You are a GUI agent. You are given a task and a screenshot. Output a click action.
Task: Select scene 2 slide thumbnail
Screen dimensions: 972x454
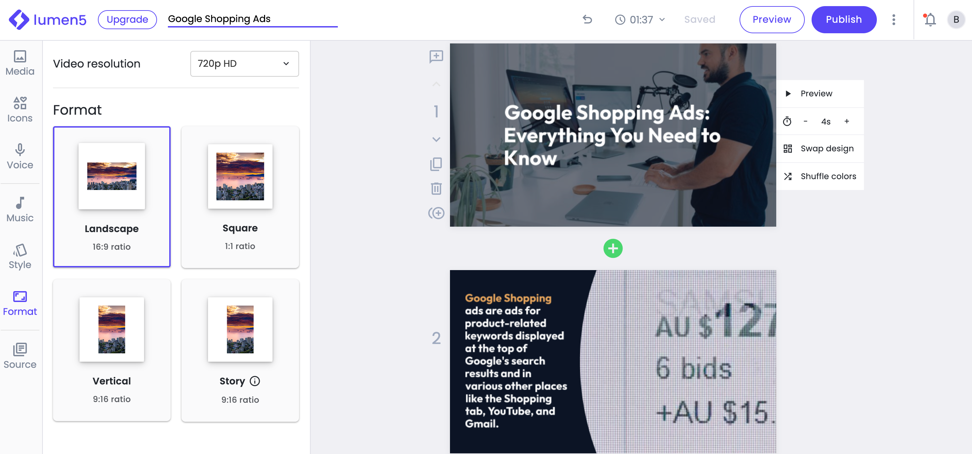click(x=613, y=361)
